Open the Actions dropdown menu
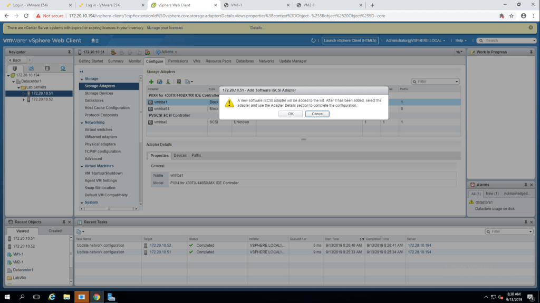Image resolution: width=540 pixels, height=303 pixels. (x=169, y=52)
